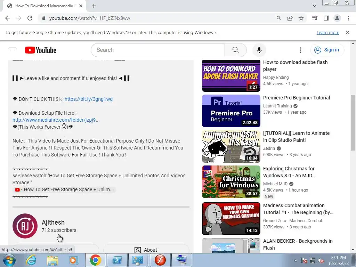This screenshot has width=356, height=267.
Task: Open Windows Media Player taskbar icon
Action: click(x=73, y=260)
